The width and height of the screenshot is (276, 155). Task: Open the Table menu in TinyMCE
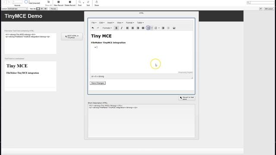pyautogui.click(x=140, y=23)
